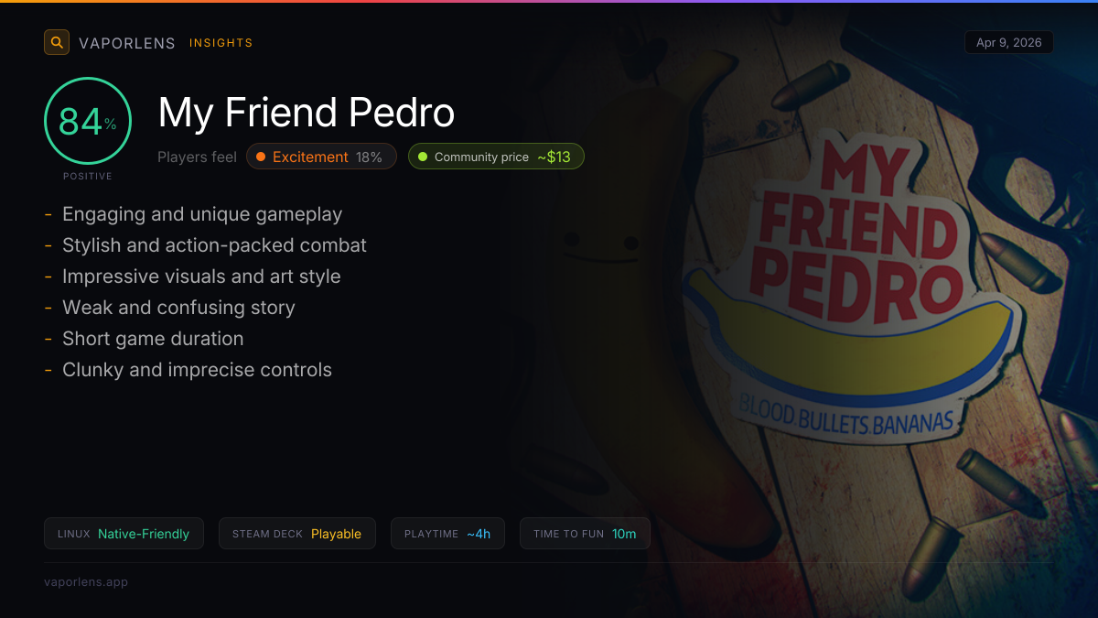Click "Clunky and imprecise controls" point
The height and width of the screenshot is (618, 1098).
point(197,370)
